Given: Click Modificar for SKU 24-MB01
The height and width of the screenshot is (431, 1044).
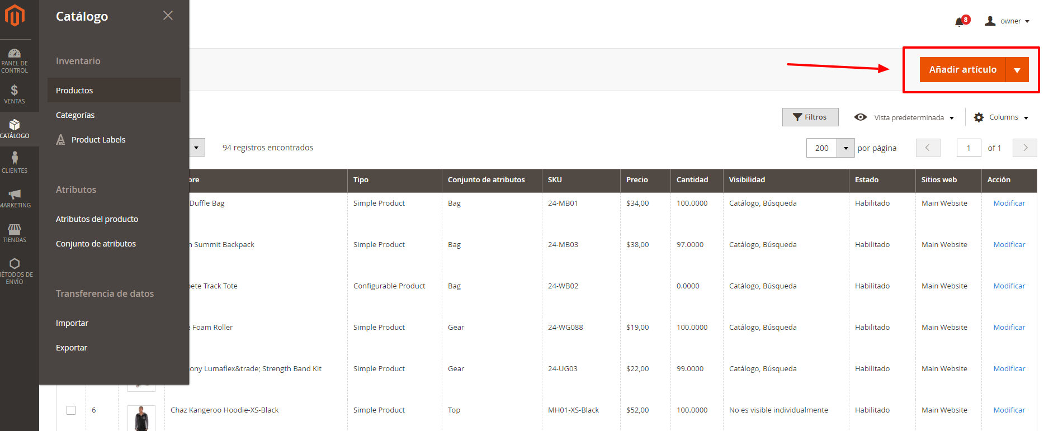Looking at the screenshot, I should pyautogui.click(x=1009, y=203).
